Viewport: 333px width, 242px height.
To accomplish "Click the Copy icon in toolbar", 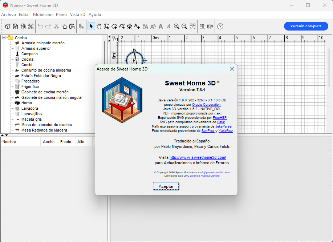I will click(x=64, y=27).
